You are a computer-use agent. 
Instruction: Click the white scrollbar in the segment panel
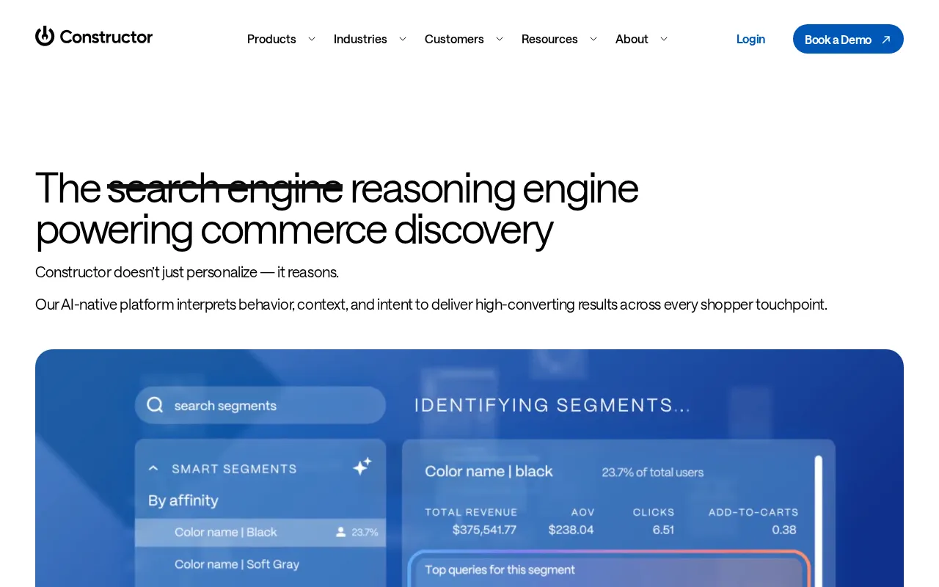[819, 521]
